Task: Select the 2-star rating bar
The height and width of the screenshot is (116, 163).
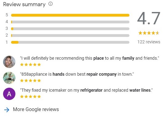Action: pyautogui.click(x=70, y=35)
